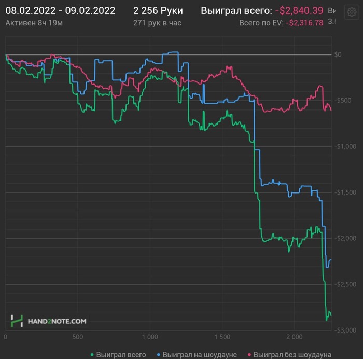Click the 'Активен 8ч 19м' session duration
The width and height of the screenshot is (363, 359).
[34, 23]
